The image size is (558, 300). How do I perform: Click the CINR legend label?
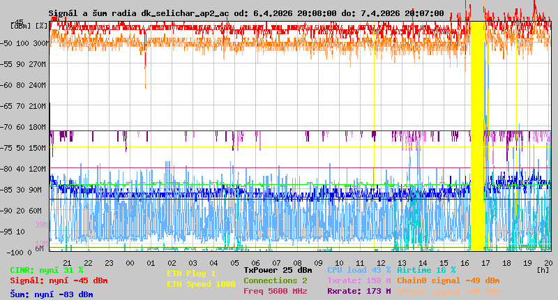(x=47, y=270)
